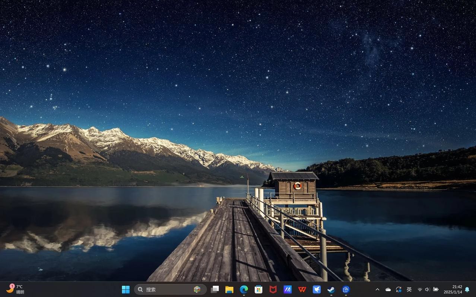Open the clock and date panel
Screen dimensions: 476x297
click(x=453, y=289)
